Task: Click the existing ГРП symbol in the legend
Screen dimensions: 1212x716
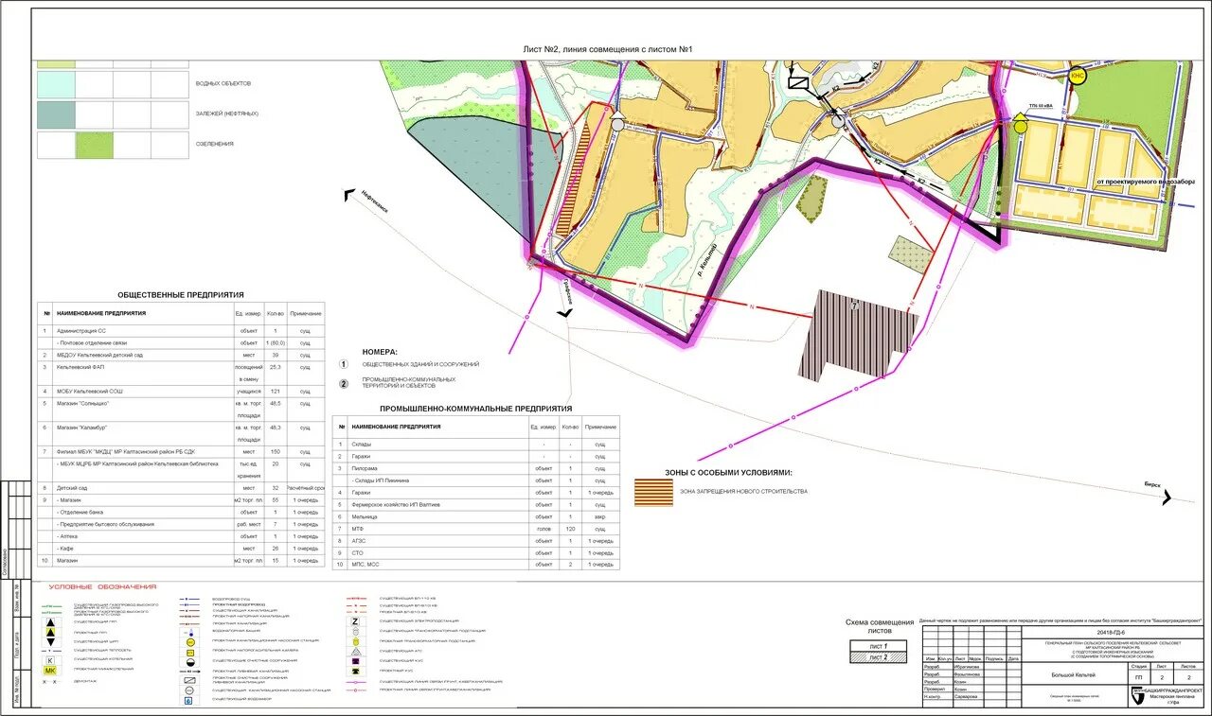Action: [x=50, y=621]
